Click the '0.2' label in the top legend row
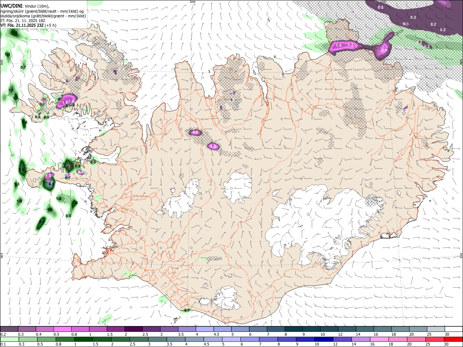 coord(3,334)
